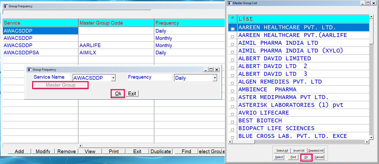This screenshot has width=379, height=164.
Task: Click the Group Frequency dialog's title icon
Action: coord(29,70)
